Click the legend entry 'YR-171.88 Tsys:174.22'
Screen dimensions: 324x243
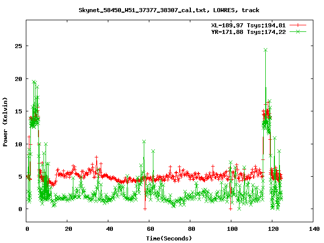[249, 32]
